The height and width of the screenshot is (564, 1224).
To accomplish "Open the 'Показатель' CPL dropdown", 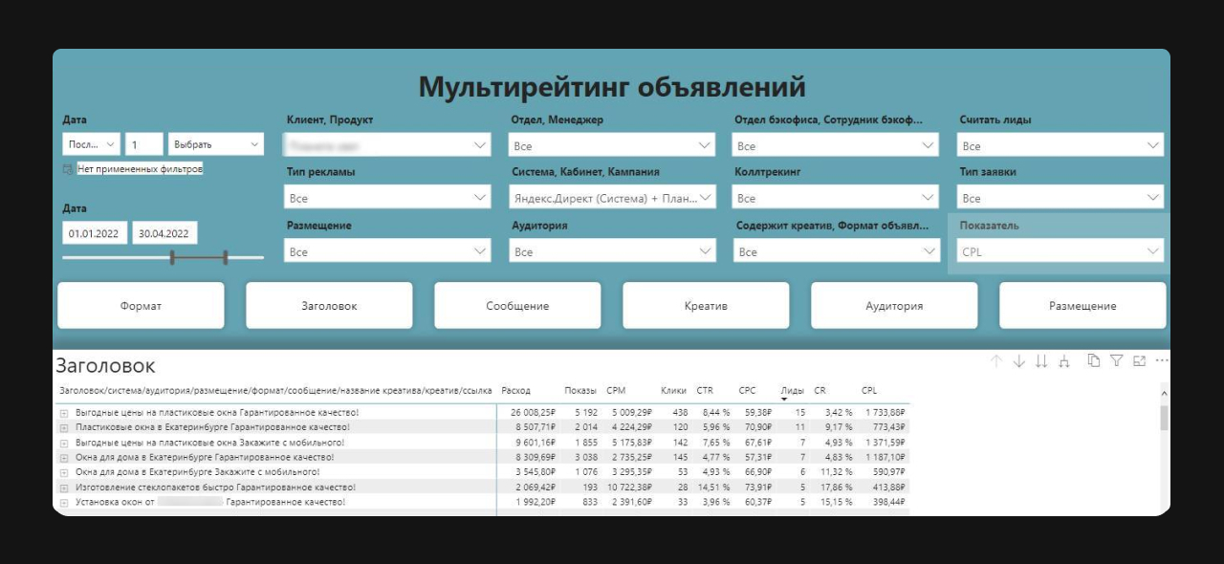I will tap(1060, 251).
